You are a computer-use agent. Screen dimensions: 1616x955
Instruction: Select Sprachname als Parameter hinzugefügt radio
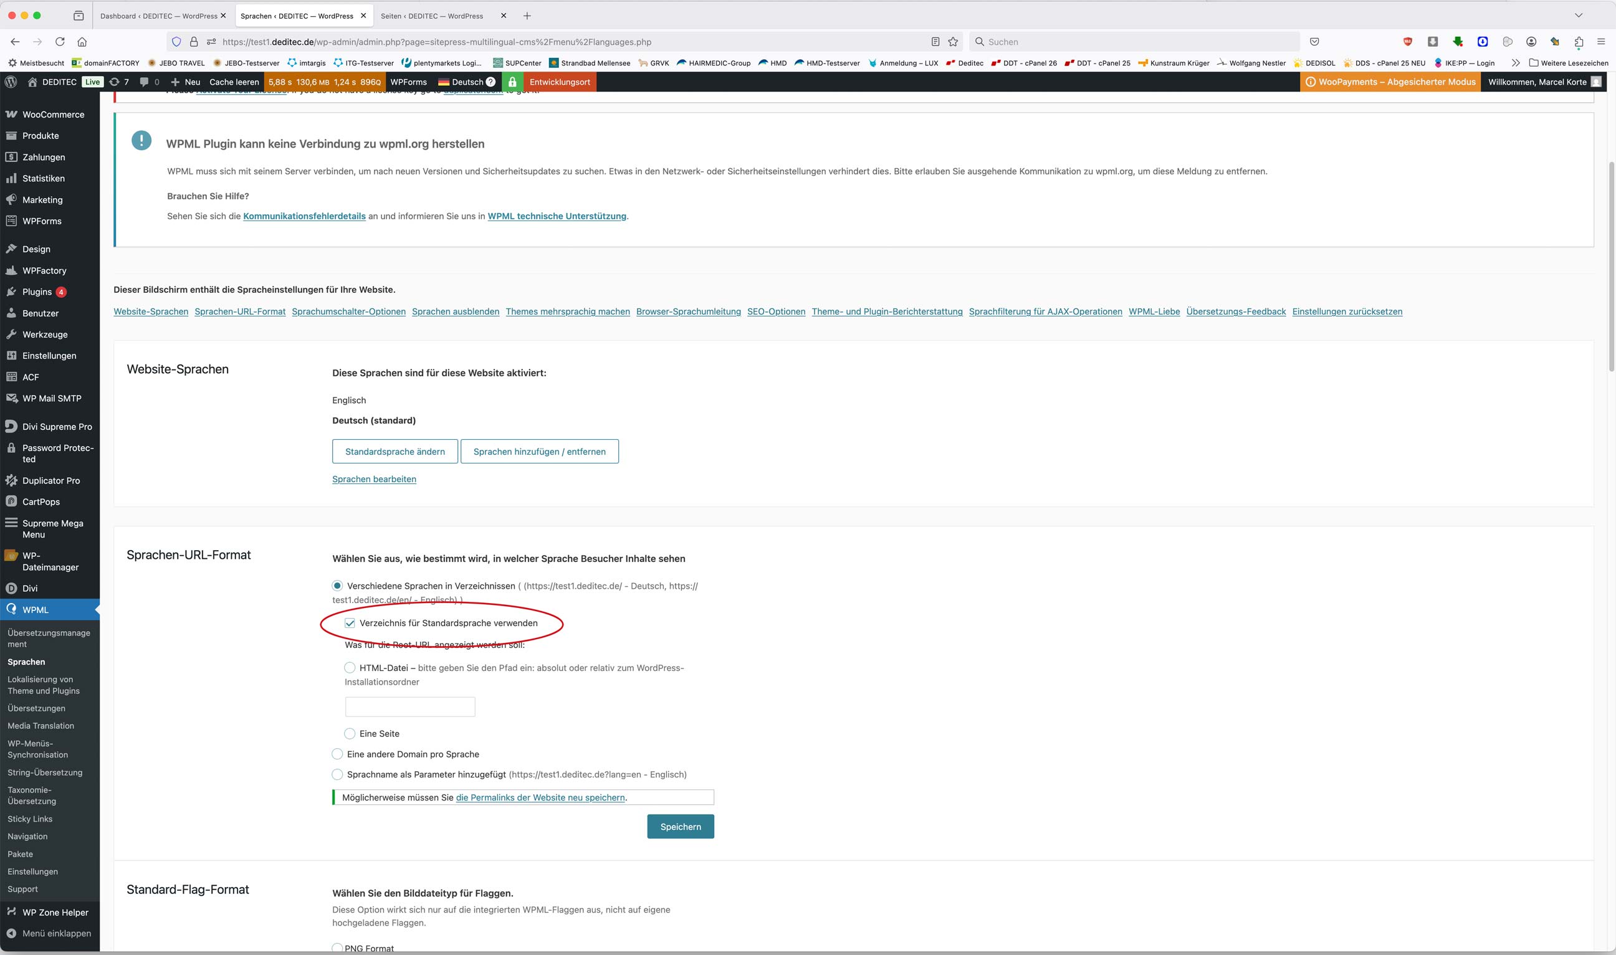tap(337, 774)
